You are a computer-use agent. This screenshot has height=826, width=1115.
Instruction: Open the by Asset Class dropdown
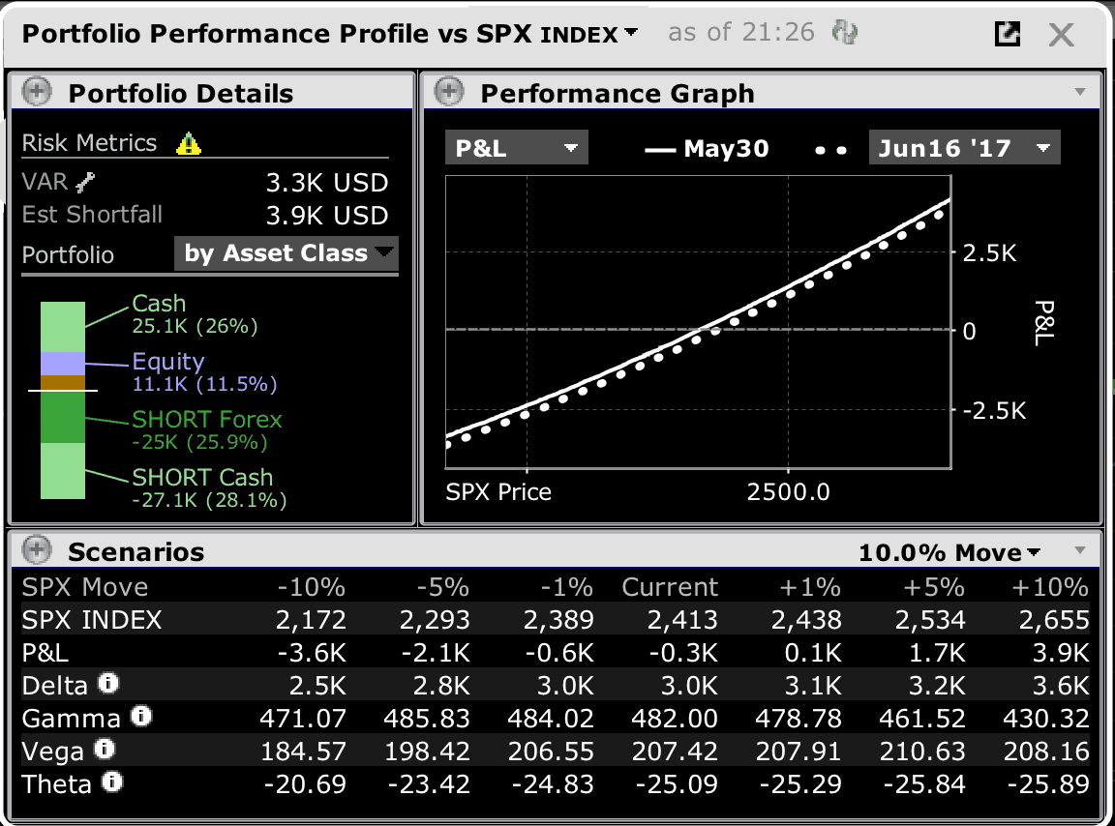(x=286, y=253)
